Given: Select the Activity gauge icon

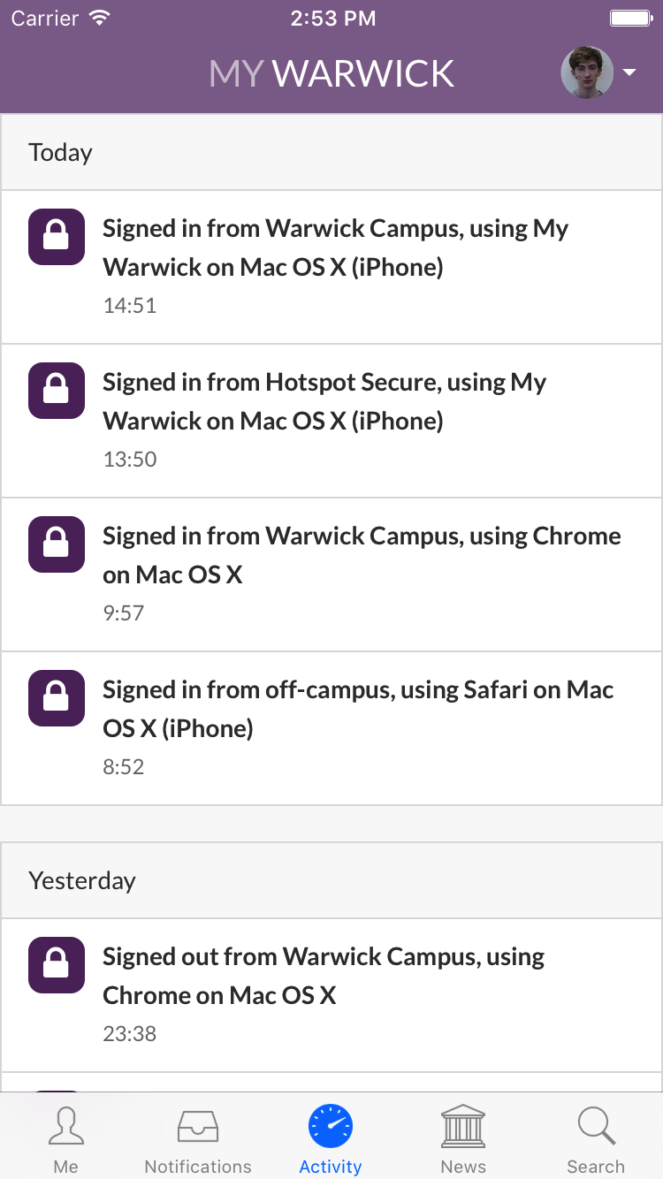Looking at the screenshot, I should [x=331, y=1126].
